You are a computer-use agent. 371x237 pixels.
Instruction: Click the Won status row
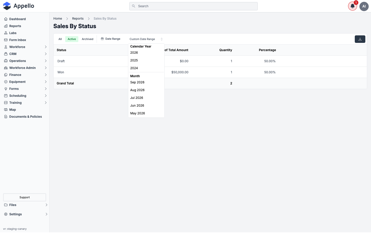(x=210, y=72)
